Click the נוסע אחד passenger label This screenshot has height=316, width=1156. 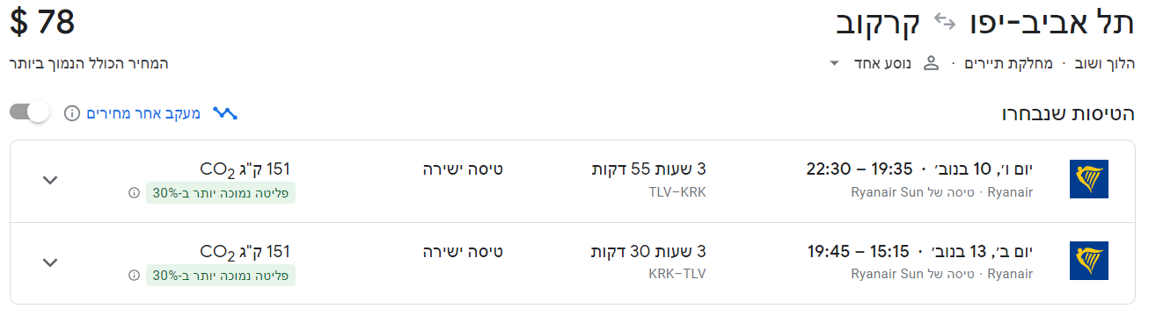[884, 63]
